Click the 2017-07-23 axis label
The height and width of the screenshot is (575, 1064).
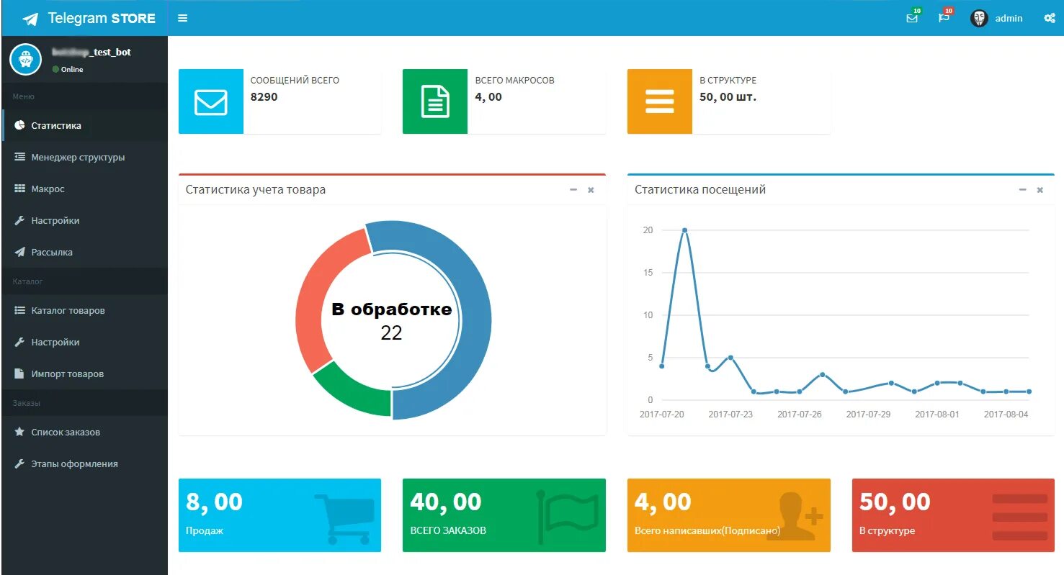click(x=730, y=415)
